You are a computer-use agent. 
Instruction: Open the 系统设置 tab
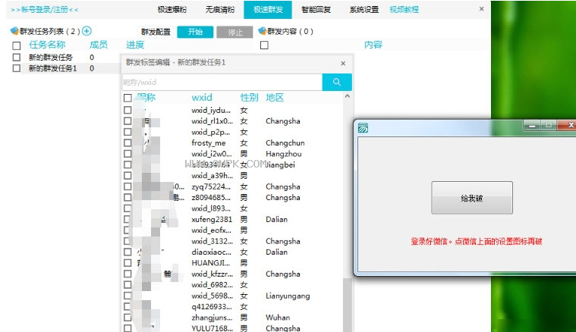[x=364, y=10]
